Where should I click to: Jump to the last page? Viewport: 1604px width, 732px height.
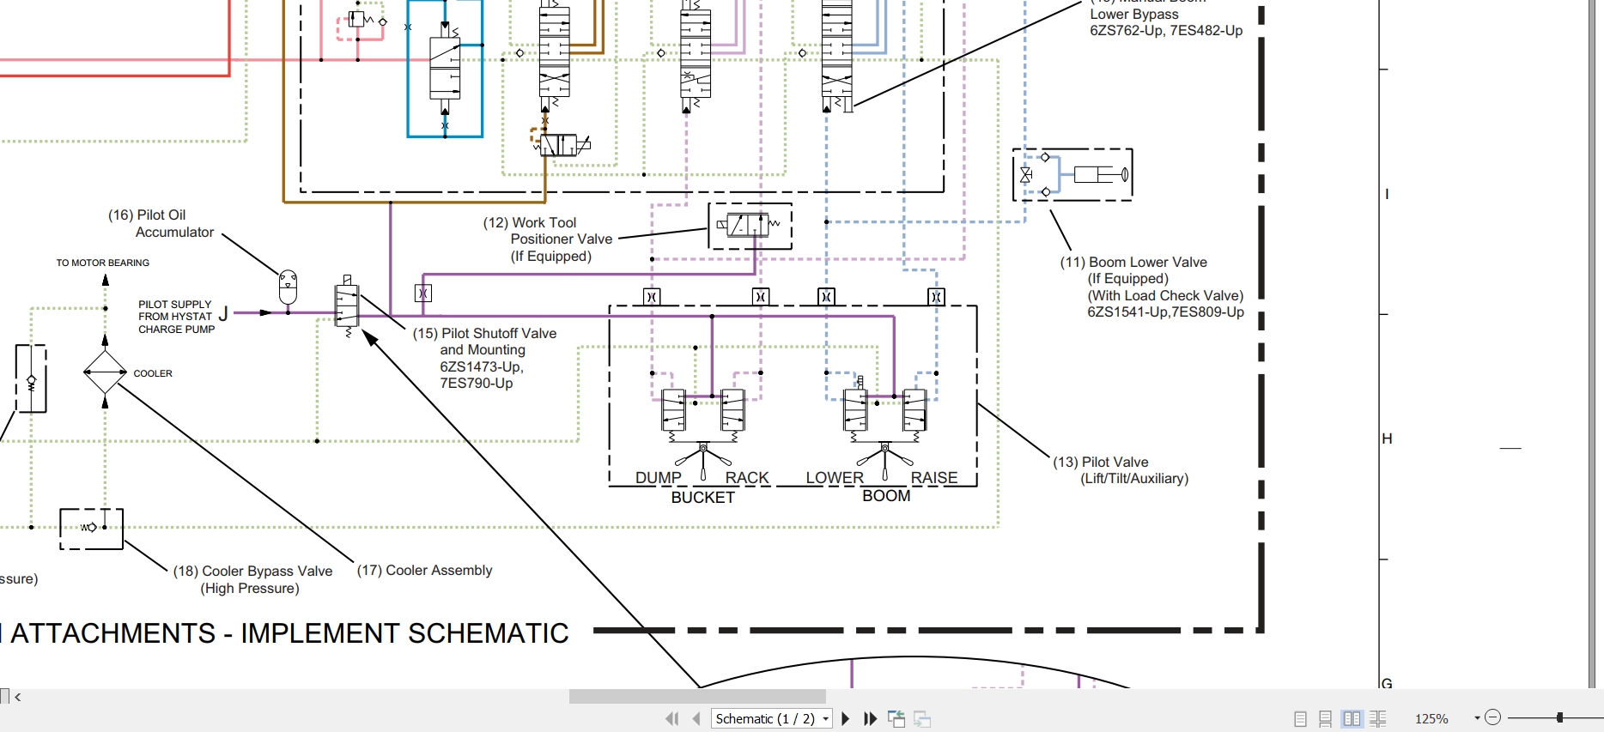(870, 718)
